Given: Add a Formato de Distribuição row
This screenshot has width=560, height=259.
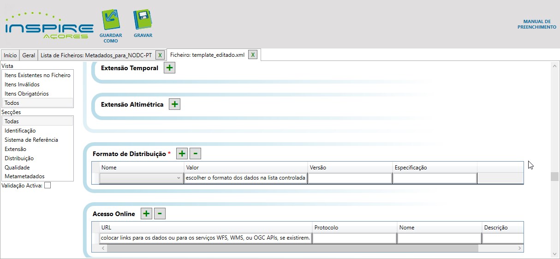Looking at the screenshot, I should click(182, 154).
